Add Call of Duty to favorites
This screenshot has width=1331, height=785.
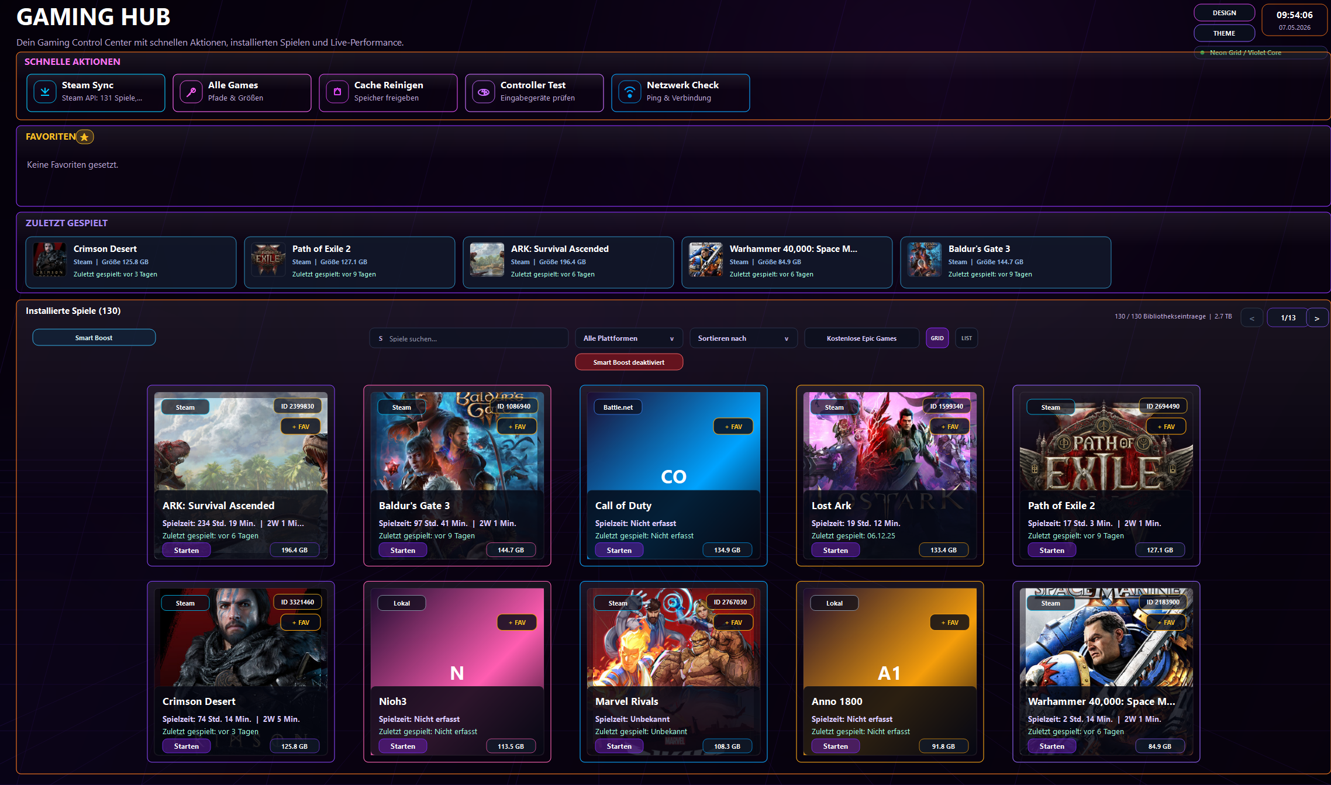(x=733, y=427)
